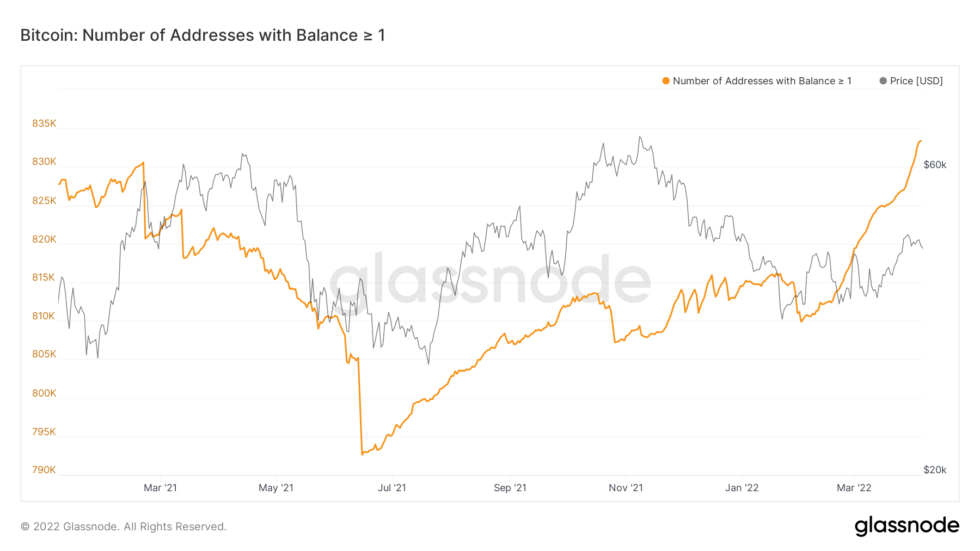Toggle the Number of Addresses legend label
Viewport: 980px width, 551px height.
pyautogui.click(x=762, y=81)
